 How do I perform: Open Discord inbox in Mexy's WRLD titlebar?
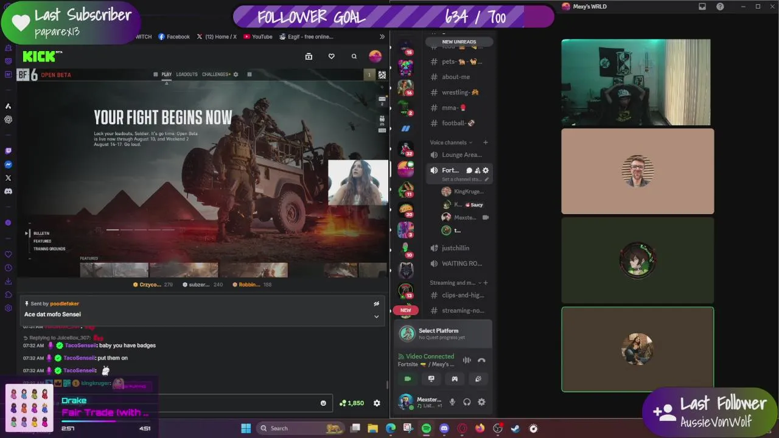click(x=702, y=7)
